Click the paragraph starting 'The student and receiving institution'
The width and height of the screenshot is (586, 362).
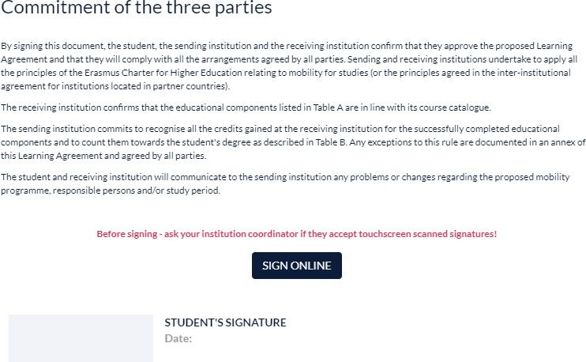(285, 183)
